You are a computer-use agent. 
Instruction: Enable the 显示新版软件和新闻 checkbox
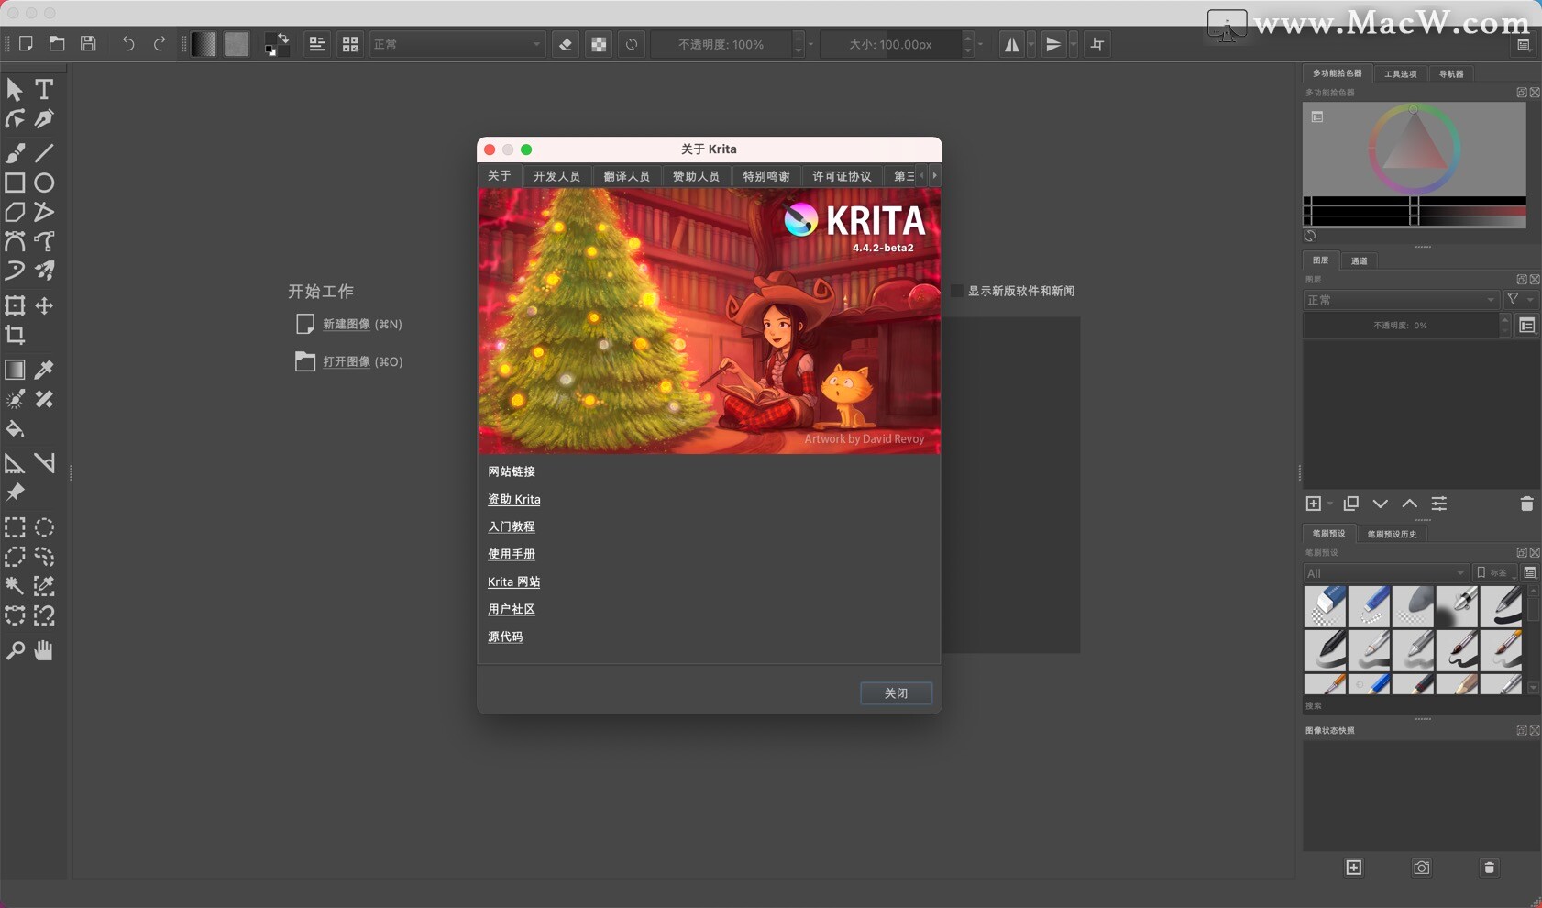957,291
